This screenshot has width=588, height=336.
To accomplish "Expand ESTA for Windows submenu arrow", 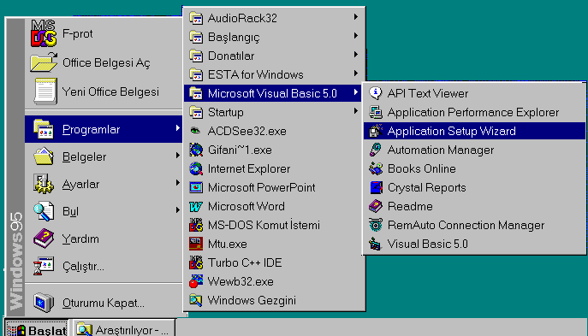I will click(x=355, y=74).
